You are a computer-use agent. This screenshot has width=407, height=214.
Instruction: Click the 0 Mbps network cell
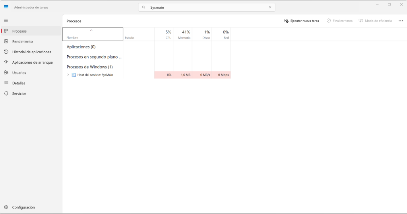pos(221,75)
